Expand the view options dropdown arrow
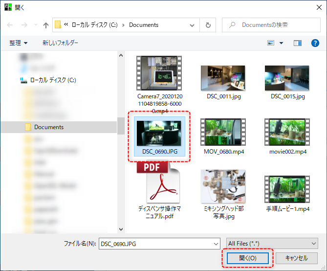Image resolution: width=327 pixels, height=271 pixels. pyautogui.click(x=281, y=43)
